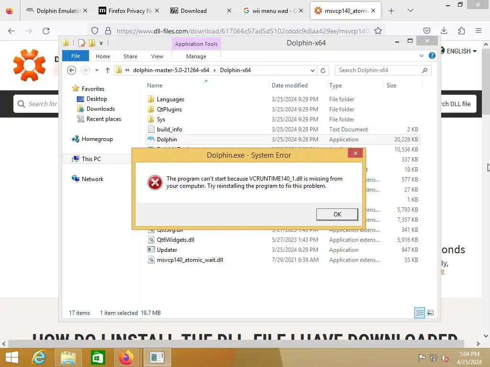Image resolution: width=490 pixels, height=367 pixels.
Task: Click OK in the Dolphin.exe System Error dialog
Action: click(337, 215)
